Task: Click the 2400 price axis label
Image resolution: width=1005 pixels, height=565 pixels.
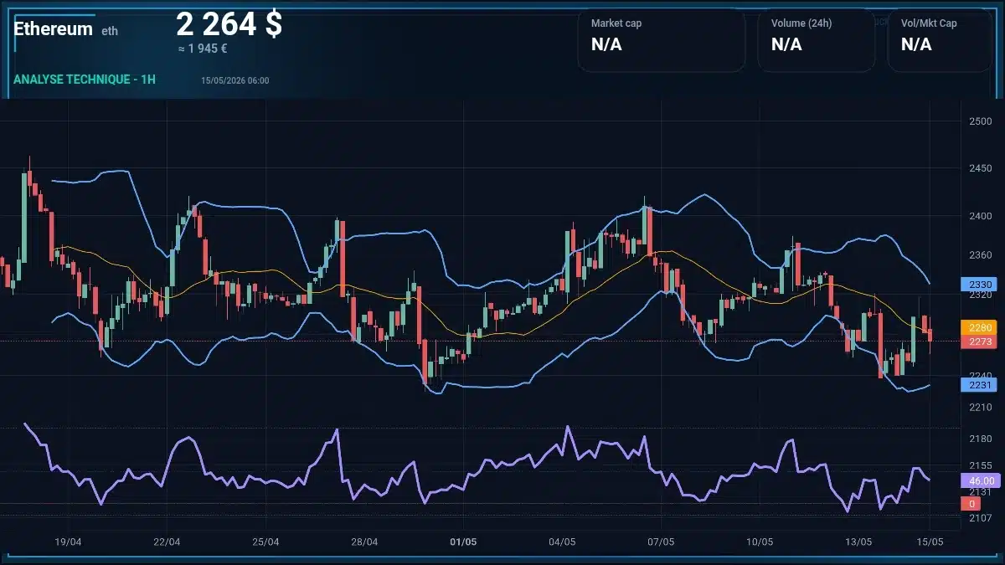Action: click(980, 216)
